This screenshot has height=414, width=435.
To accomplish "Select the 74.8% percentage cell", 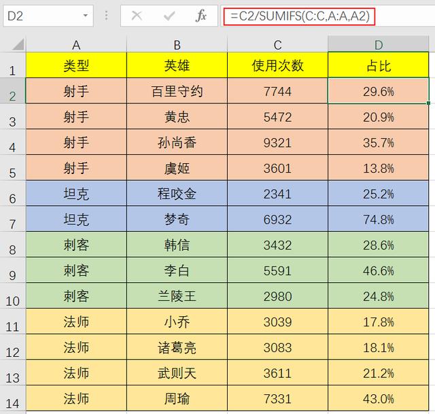I will pyautogui.click(x=379, y=220).
